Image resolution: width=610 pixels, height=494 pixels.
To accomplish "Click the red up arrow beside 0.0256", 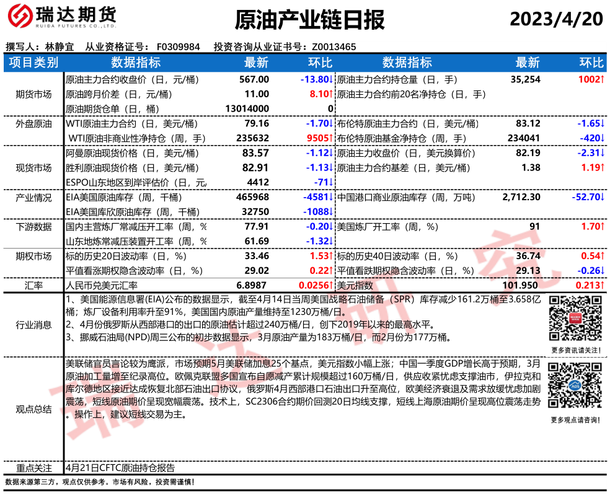I will pyautogui.click(x=332, y=285).
